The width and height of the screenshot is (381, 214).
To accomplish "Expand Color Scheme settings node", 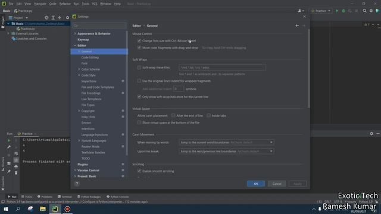I will pos(79,69).
